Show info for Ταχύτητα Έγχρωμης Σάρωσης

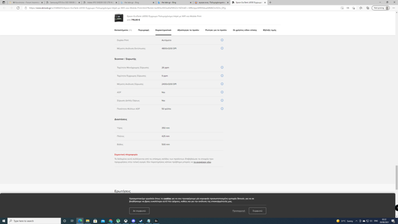click(222, 76)
